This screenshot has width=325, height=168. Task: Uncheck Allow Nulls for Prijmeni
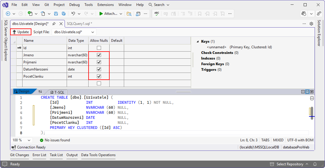[99, 62]
